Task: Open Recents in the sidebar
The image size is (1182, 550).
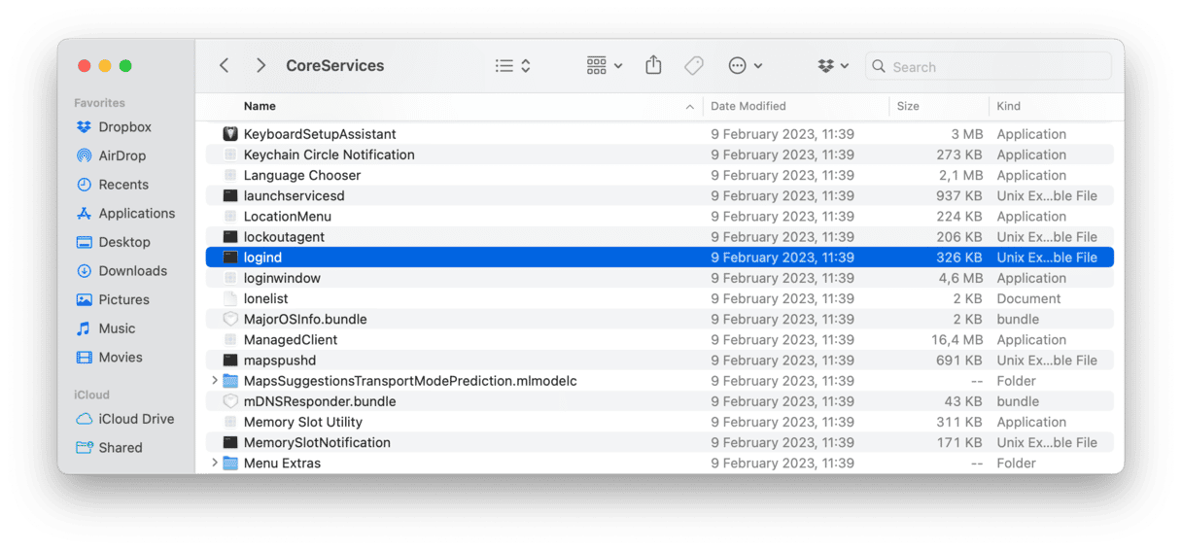Action: pyautogui.click(x=112, y=185)
